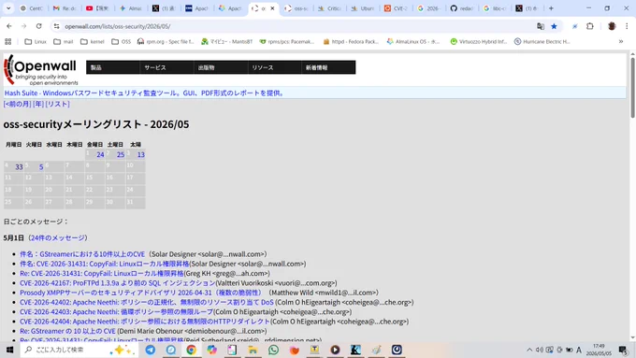Open the apps grid in bookmarks bar
The image size is (636, 358).
(x=7, y=41)
